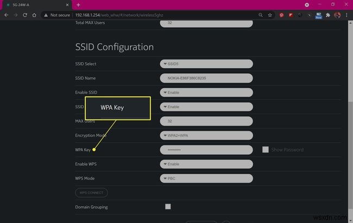Expand the Encryption Mode dropdown

pos(206,135)
